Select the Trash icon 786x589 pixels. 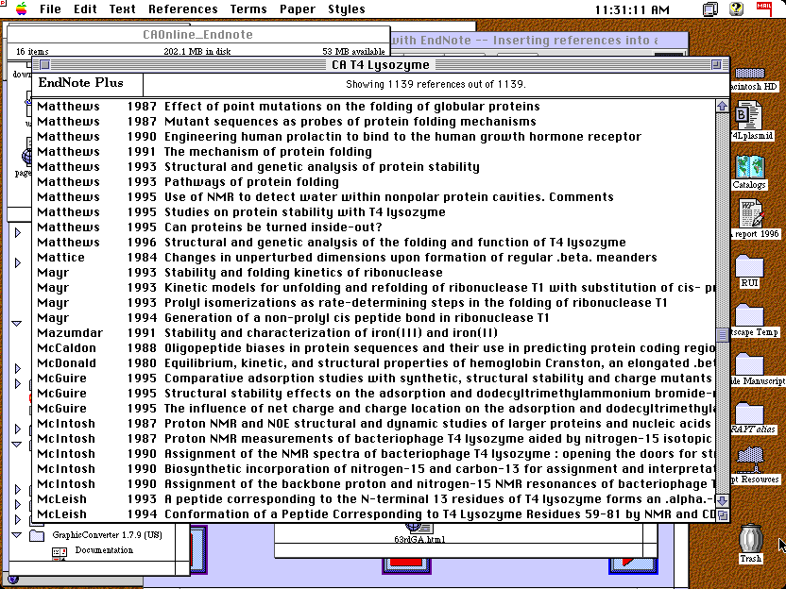point(750,538)
